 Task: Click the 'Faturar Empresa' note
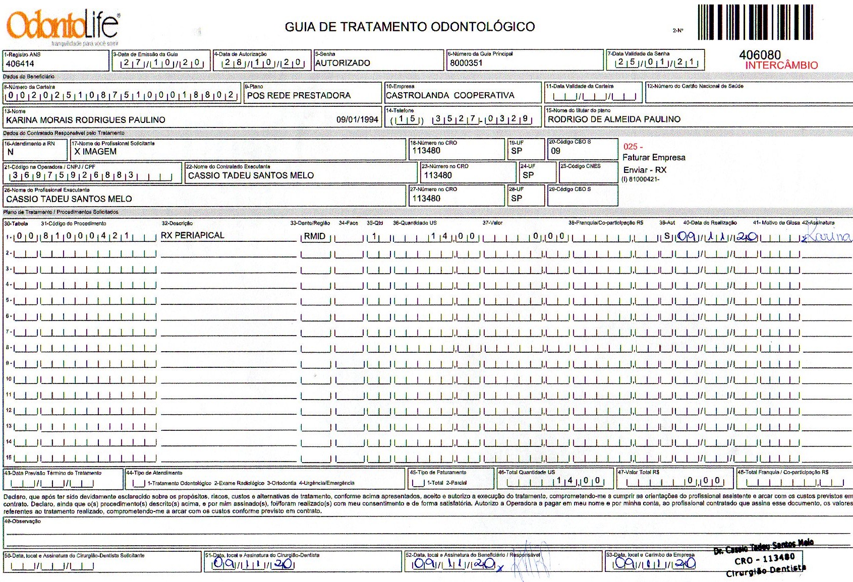tap(654, 158)
